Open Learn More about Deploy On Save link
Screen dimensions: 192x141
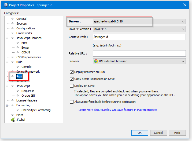point(118,110)
